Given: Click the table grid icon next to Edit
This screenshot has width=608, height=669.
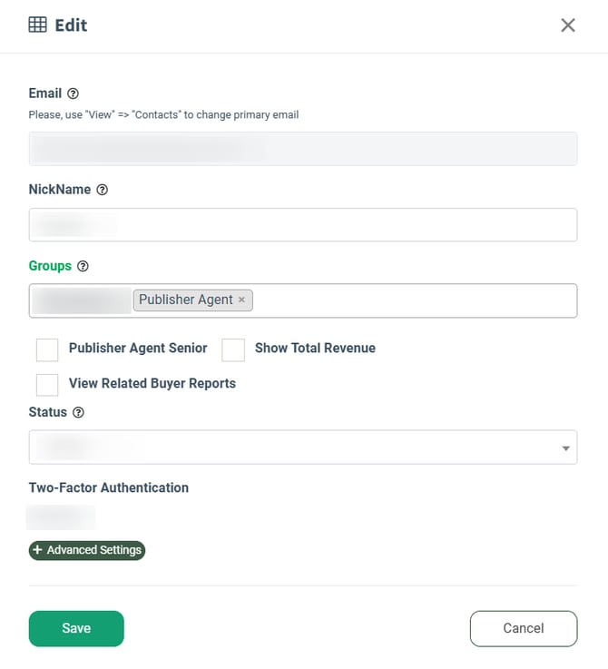Looking at the screenshot, I should pos(38,25).
